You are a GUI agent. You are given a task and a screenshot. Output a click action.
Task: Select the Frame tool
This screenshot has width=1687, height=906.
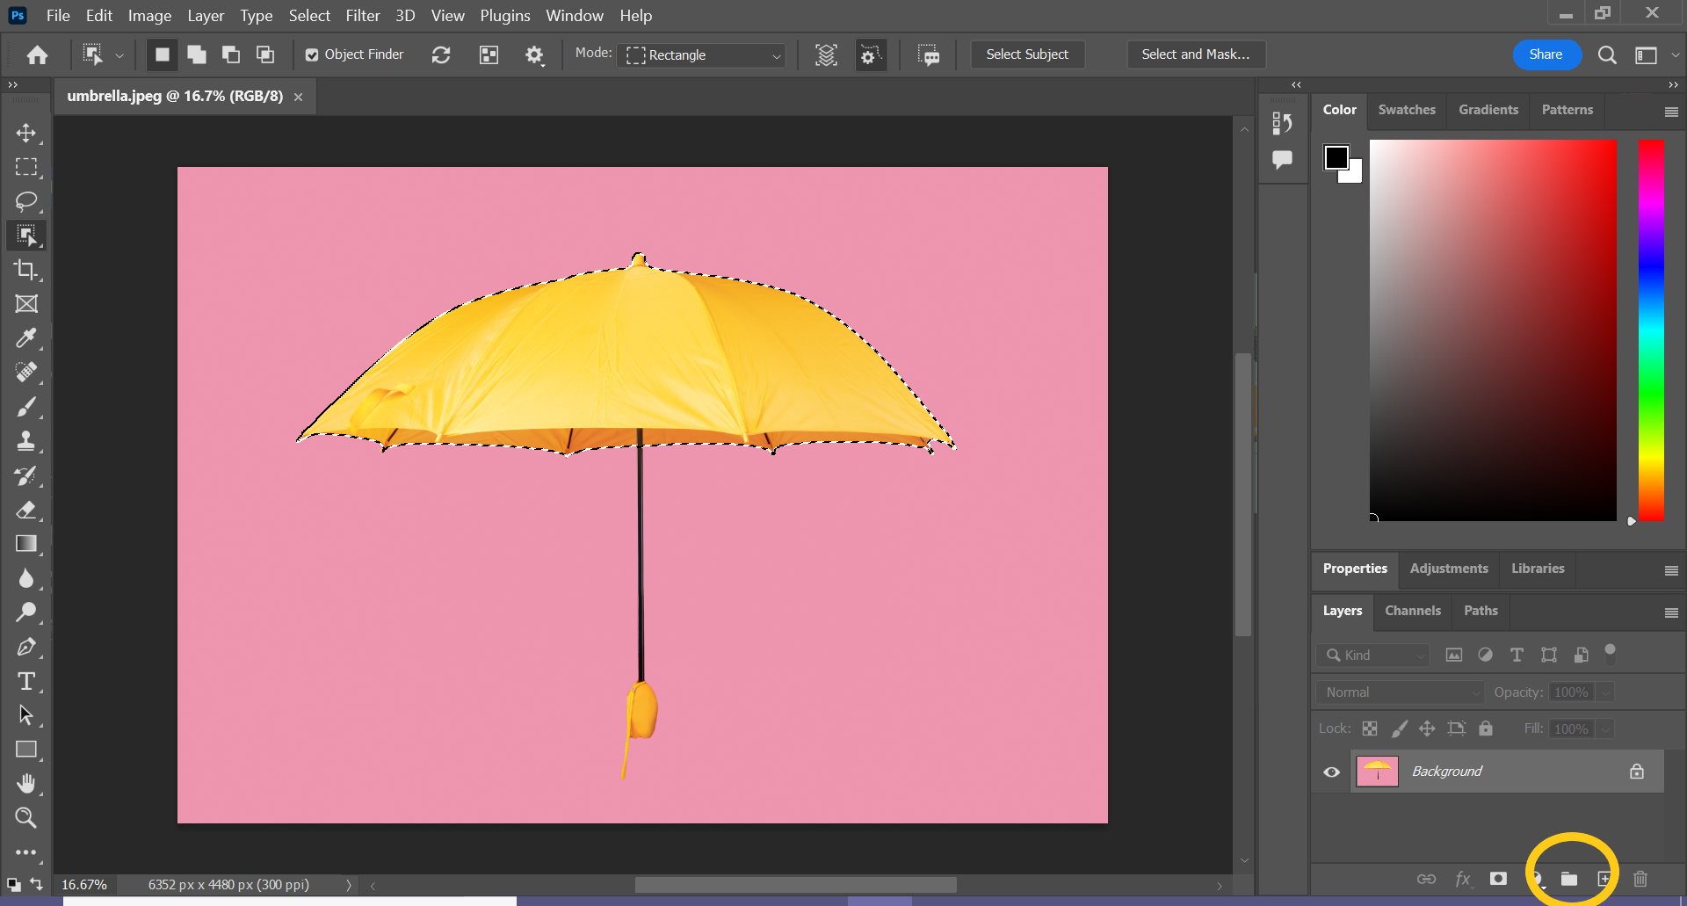(26, 304)
